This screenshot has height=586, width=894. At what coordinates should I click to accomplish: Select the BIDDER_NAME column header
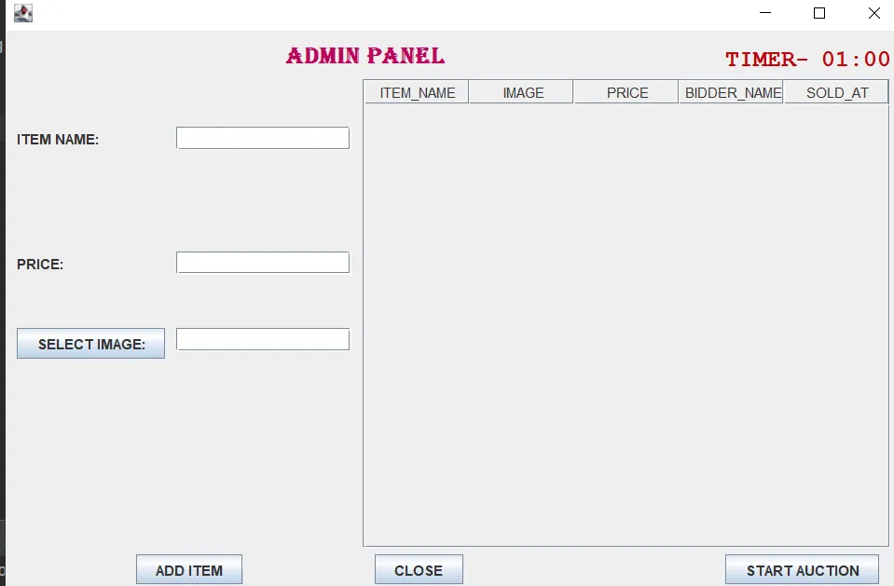730,91
